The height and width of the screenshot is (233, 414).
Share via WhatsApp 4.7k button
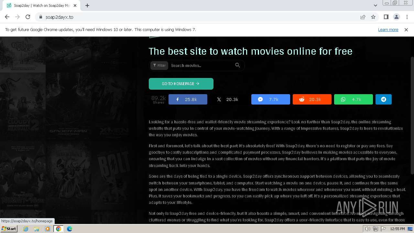point(354,99)
